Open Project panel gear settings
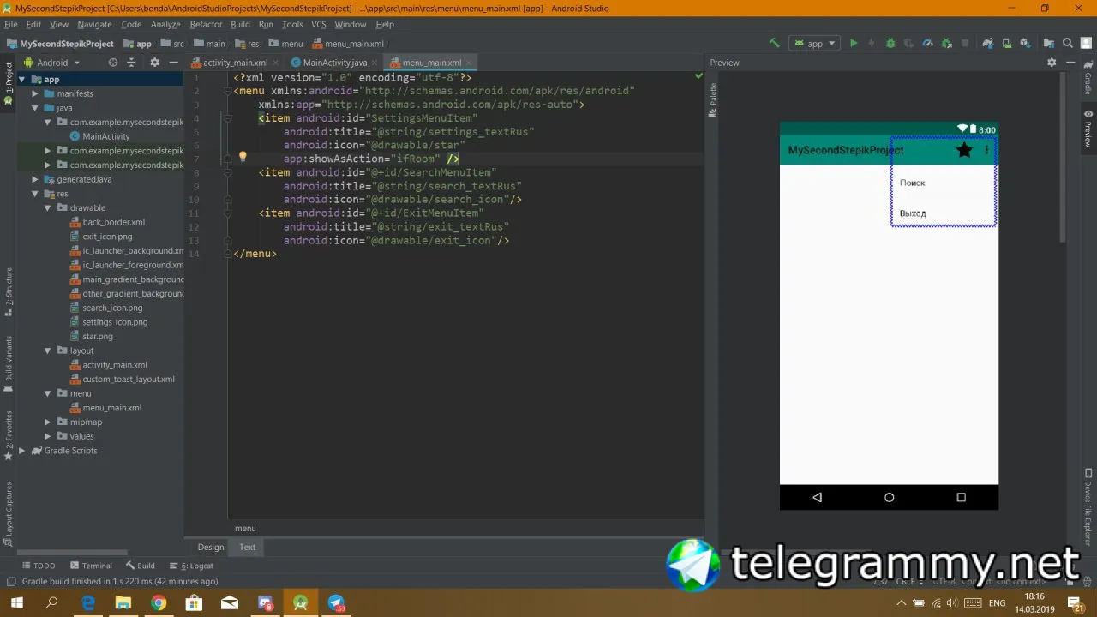 [x=154, y=63]
